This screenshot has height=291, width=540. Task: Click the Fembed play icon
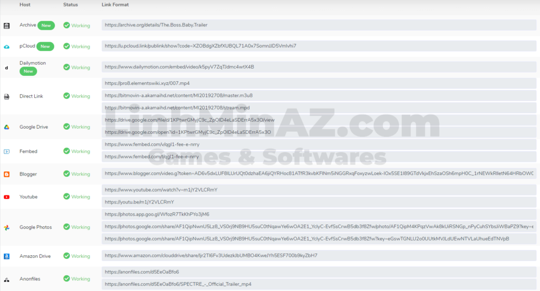(6, 151)
